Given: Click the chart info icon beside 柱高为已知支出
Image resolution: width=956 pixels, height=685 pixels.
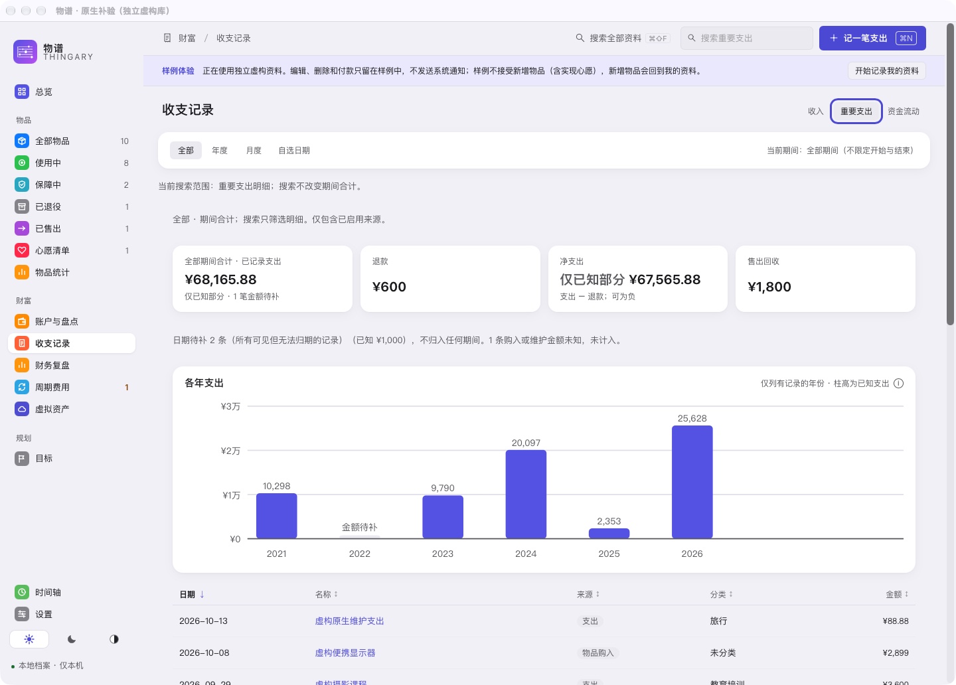Looking at the screenshot, I should pos(898,383).
